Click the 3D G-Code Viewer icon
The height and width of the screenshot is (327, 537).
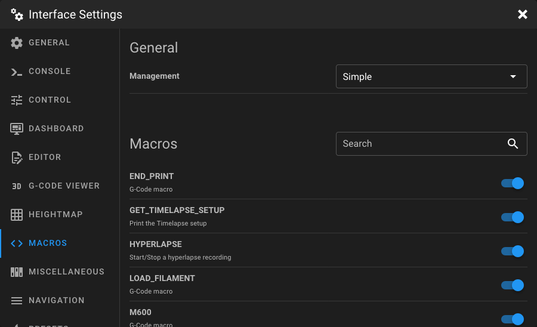pyautogui.click(x=17, y=186)
